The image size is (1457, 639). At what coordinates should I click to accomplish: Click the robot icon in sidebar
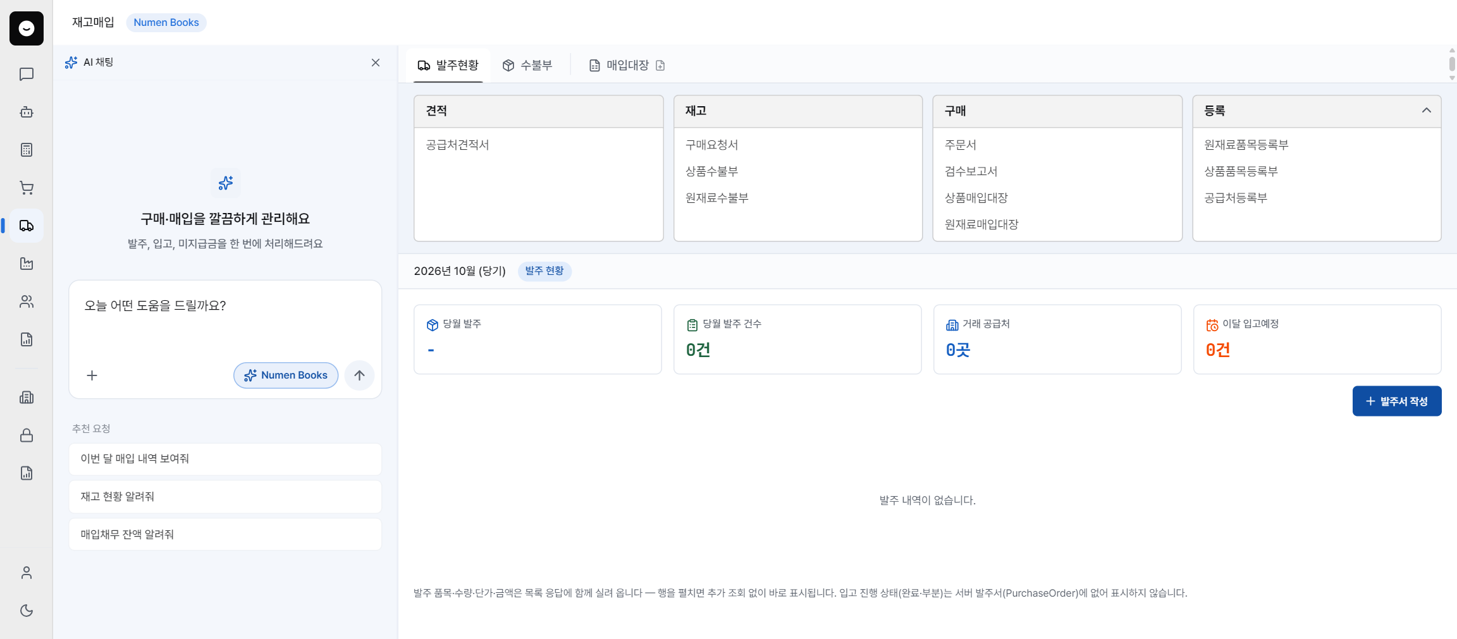click(x=27, y=112)
